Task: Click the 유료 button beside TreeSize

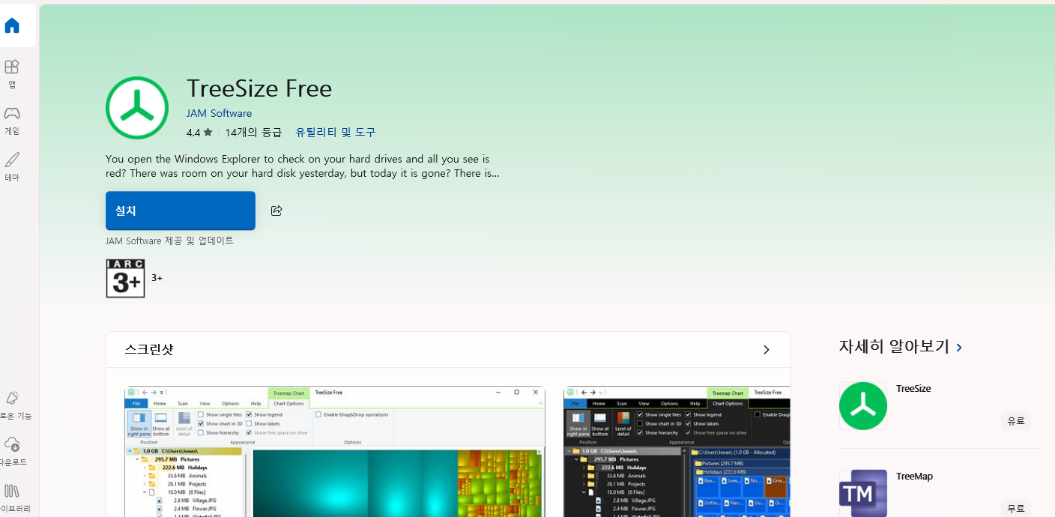Action: pos(1015,420)
